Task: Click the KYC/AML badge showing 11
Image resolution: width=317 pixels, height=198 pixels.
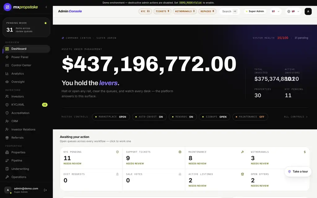Action: click(x=45, y=105)
